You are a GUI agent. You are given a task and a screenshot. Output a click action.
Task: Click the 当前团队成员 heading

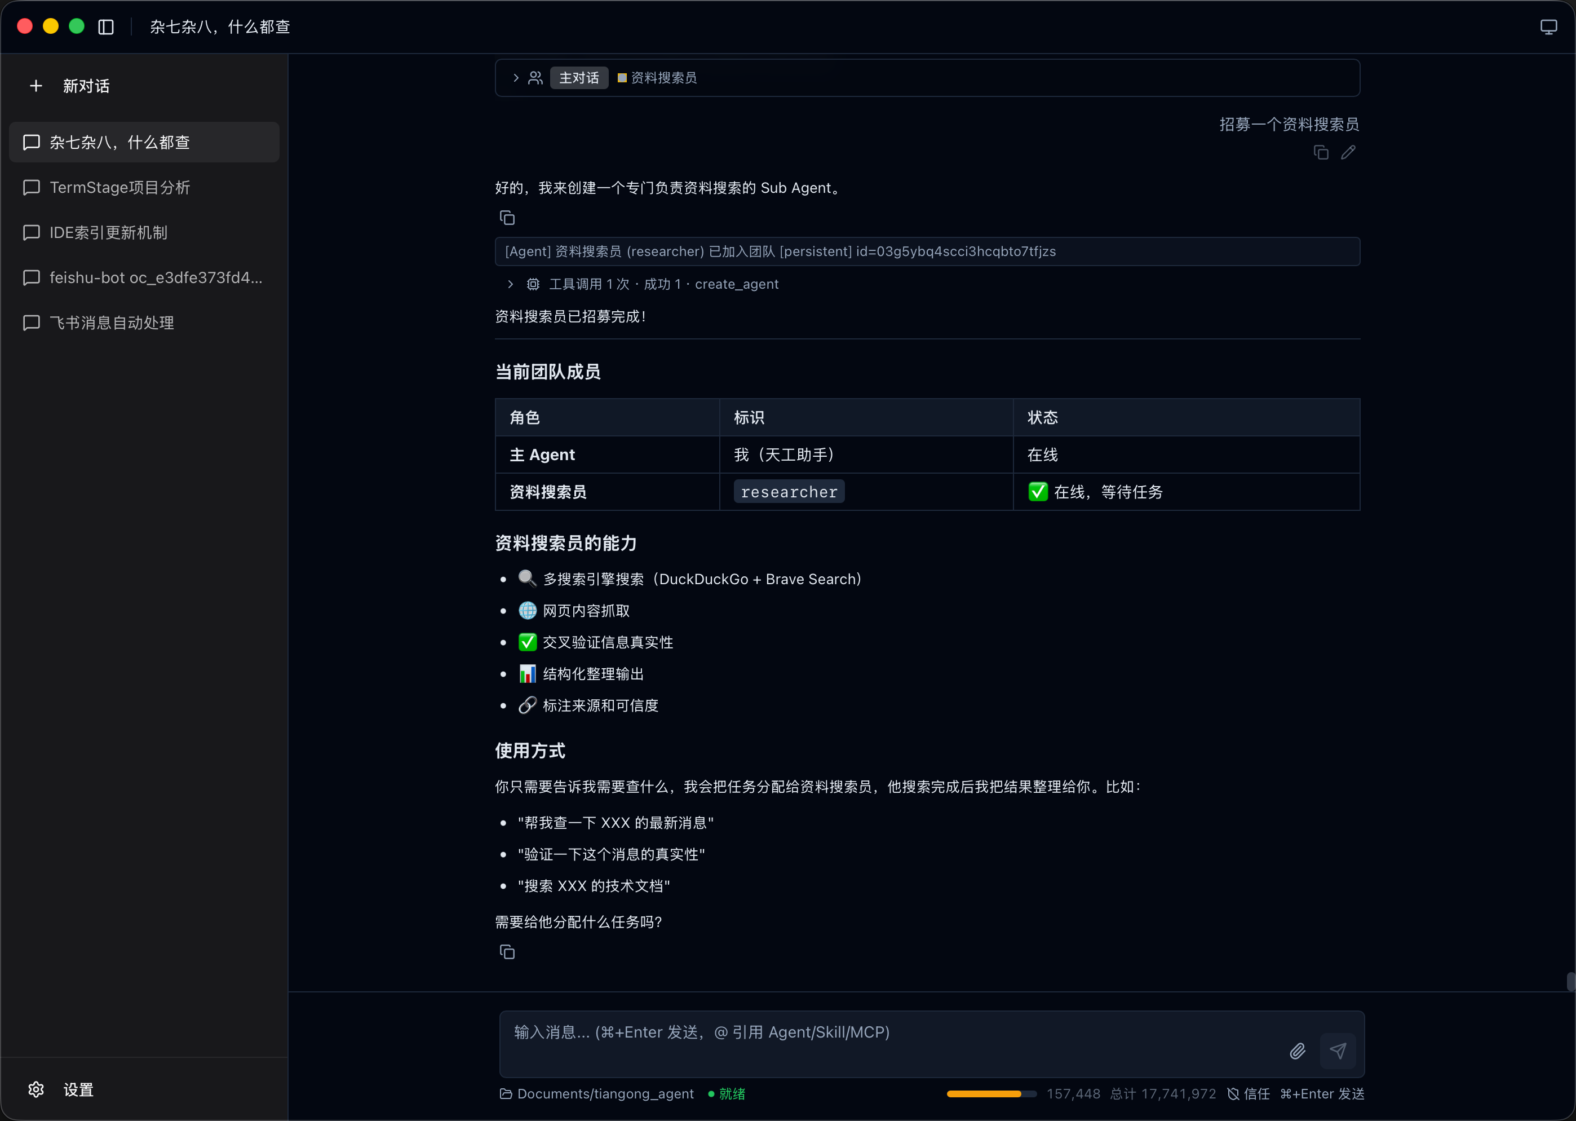pos(548,372)
